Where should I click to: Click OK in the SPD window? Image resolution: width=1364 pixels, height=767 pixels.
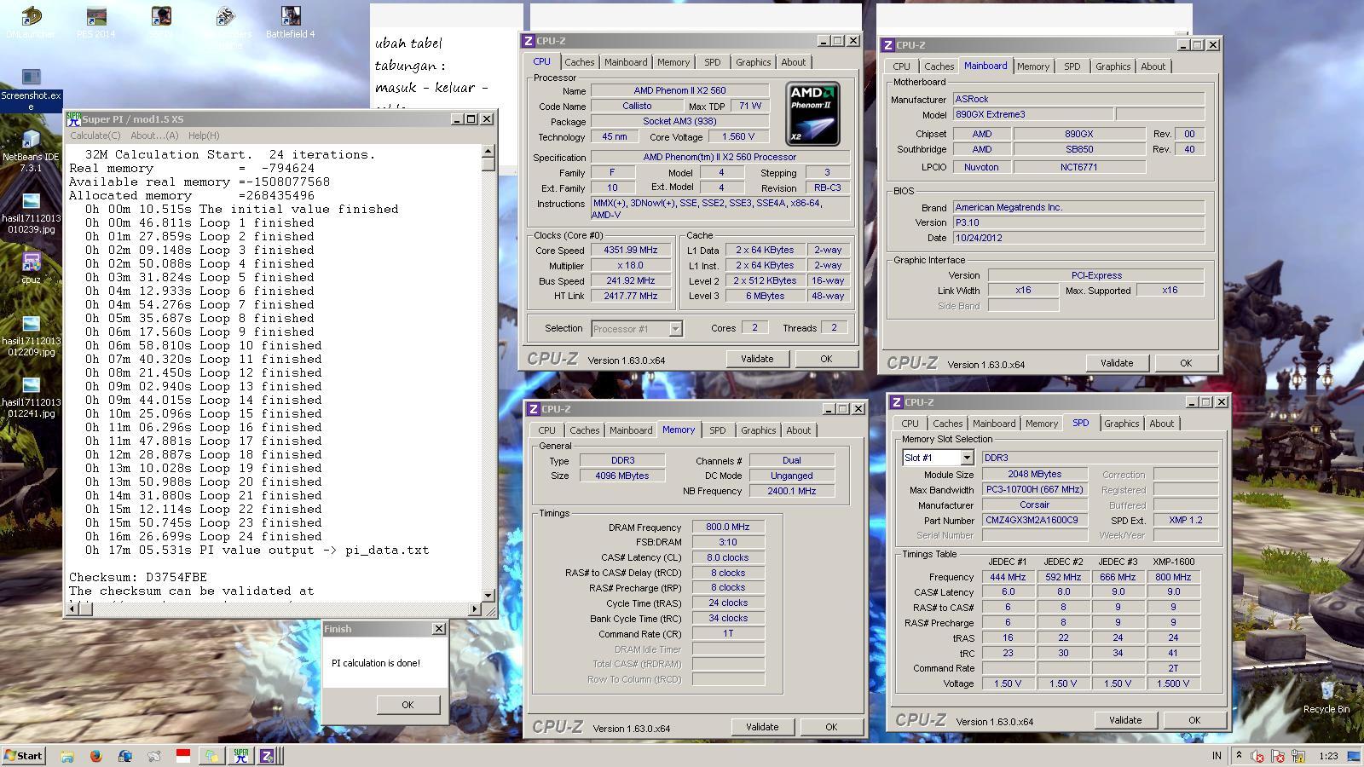1194,720
